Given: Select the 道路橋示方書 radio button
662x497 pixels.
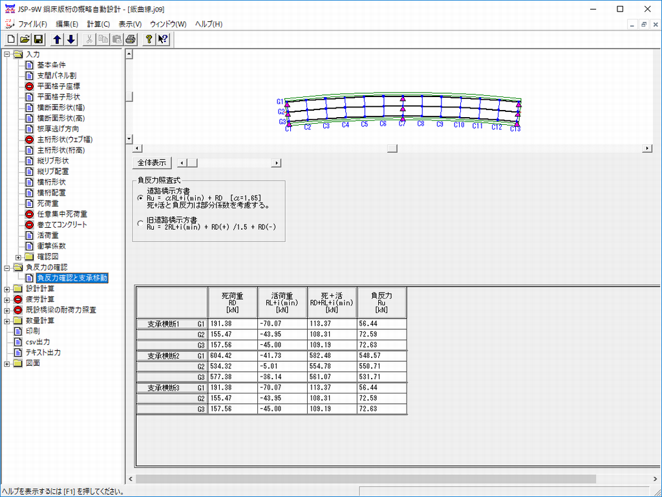Looking at the screenshot, I should tap(141, 198).
